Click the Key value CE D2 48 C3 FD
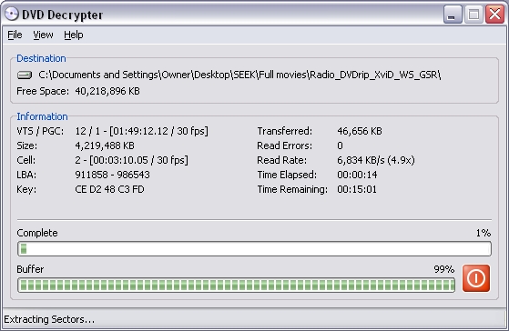The image size is (509, 331). 109,189
